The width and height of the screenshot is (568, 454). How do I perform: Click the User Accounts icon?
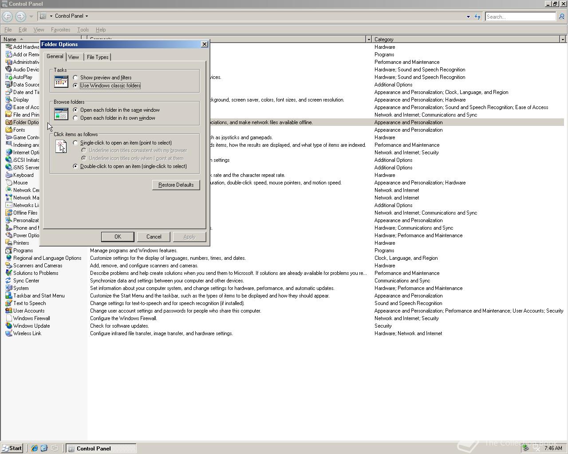8,311
